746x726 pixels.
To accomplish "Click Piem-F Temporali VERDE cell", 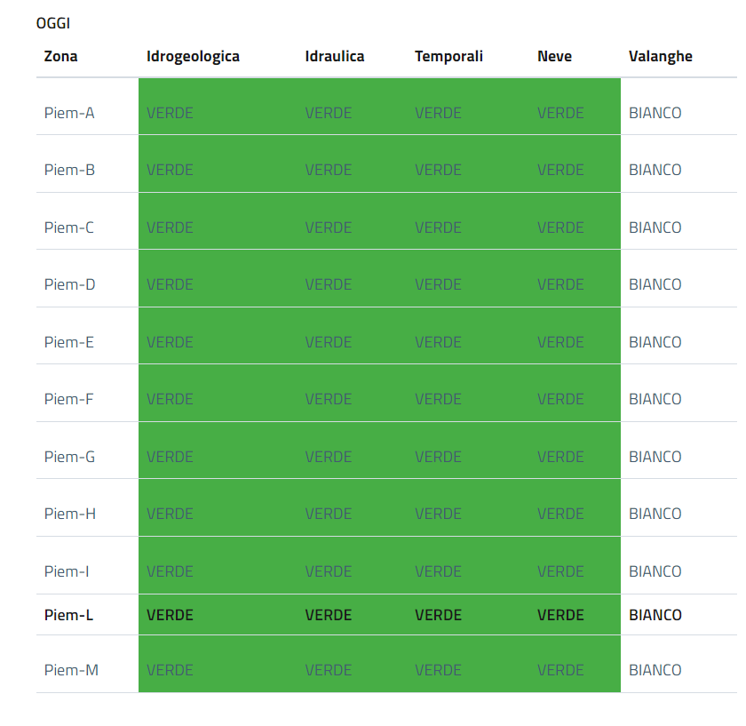I will click(438, 399).
